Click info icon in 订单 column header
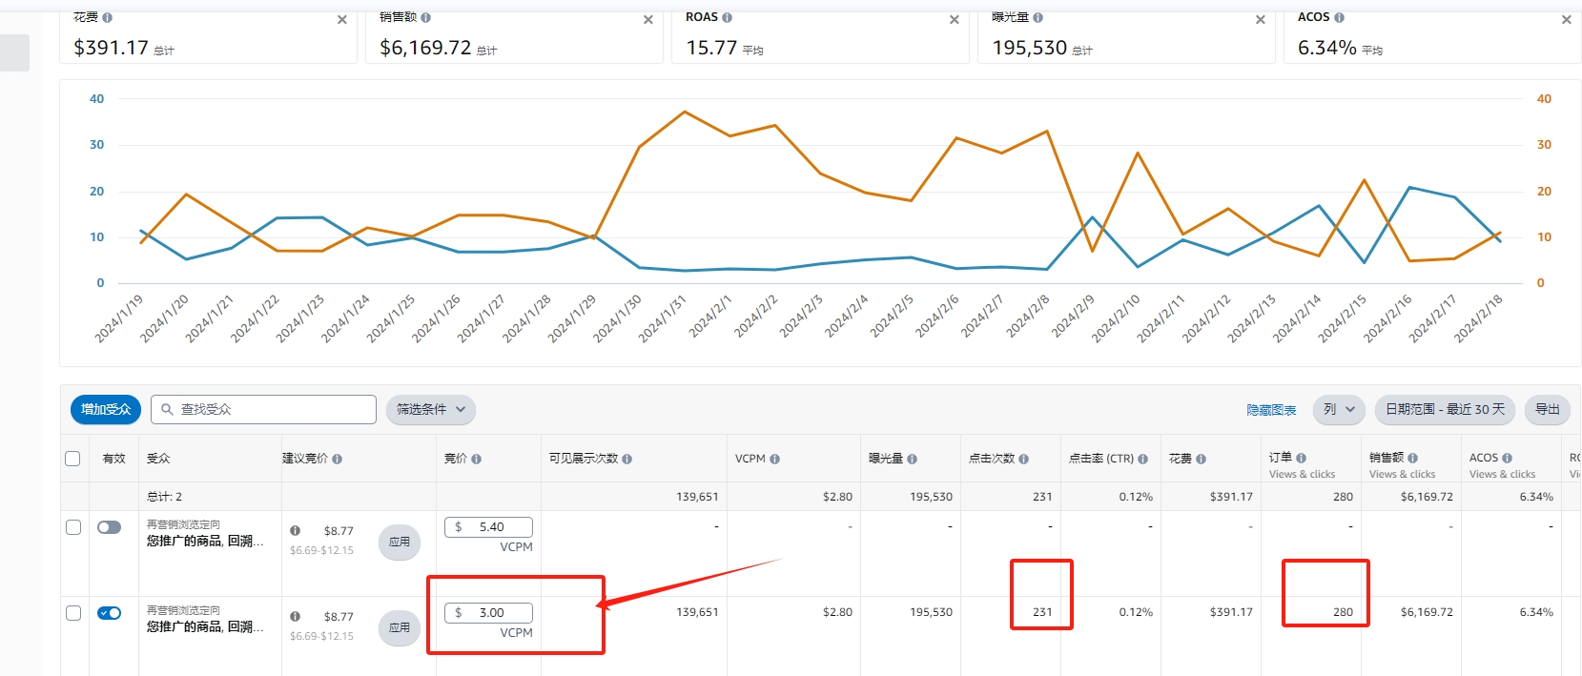 [x=1302, y=458]
